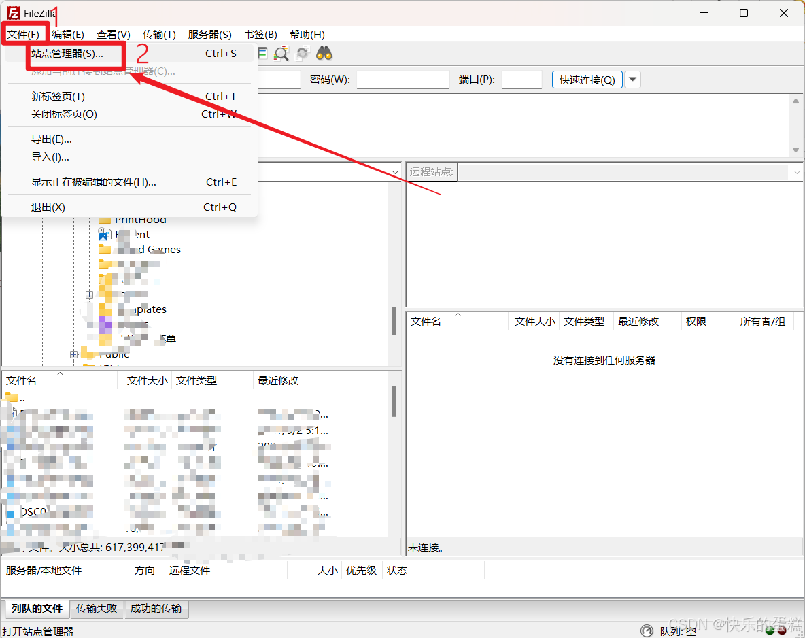Click queue 大小 column header

(314, 571)
